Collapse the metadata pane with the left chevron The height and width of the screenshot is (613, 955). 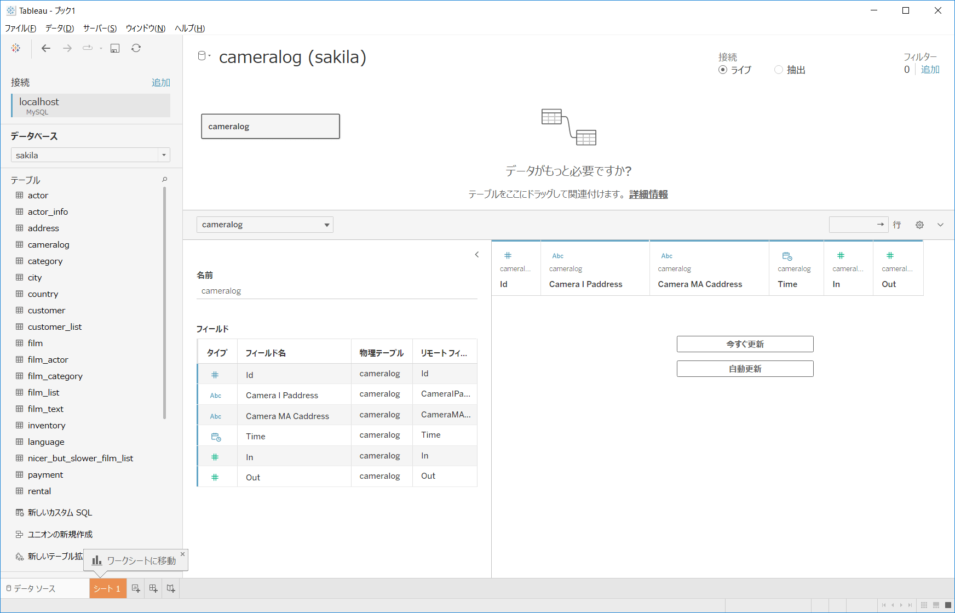[x=477, y=254]
